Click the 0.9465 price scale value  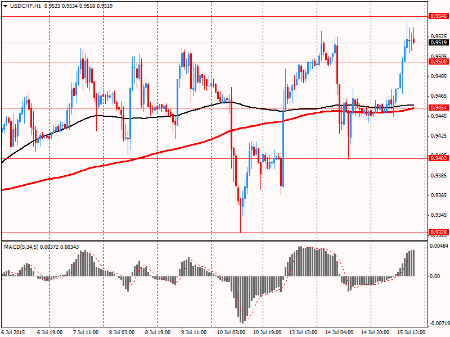439,96
